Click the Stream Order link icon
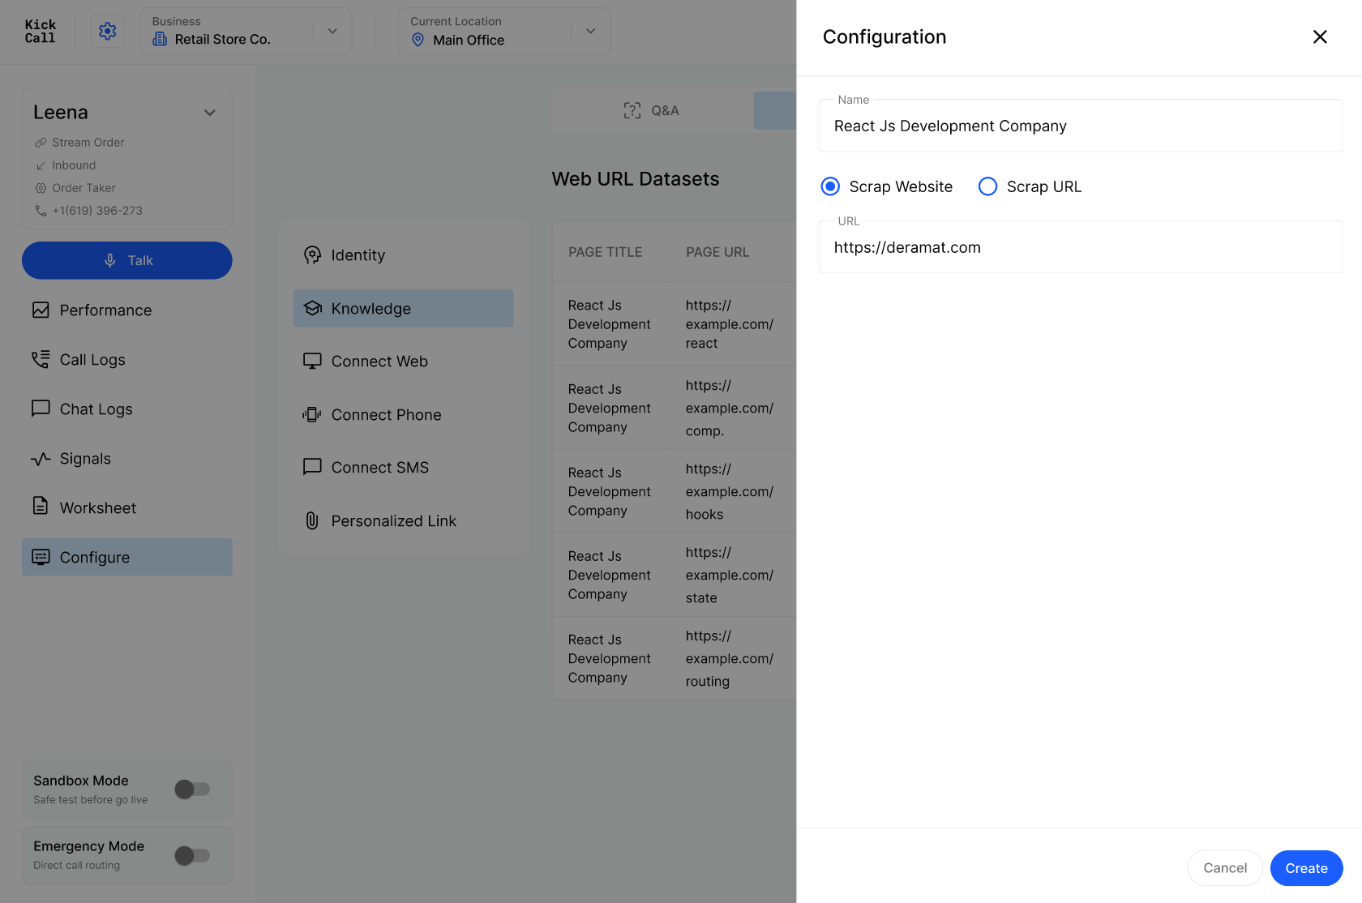The image size is (1362, 903). point(41,143)
